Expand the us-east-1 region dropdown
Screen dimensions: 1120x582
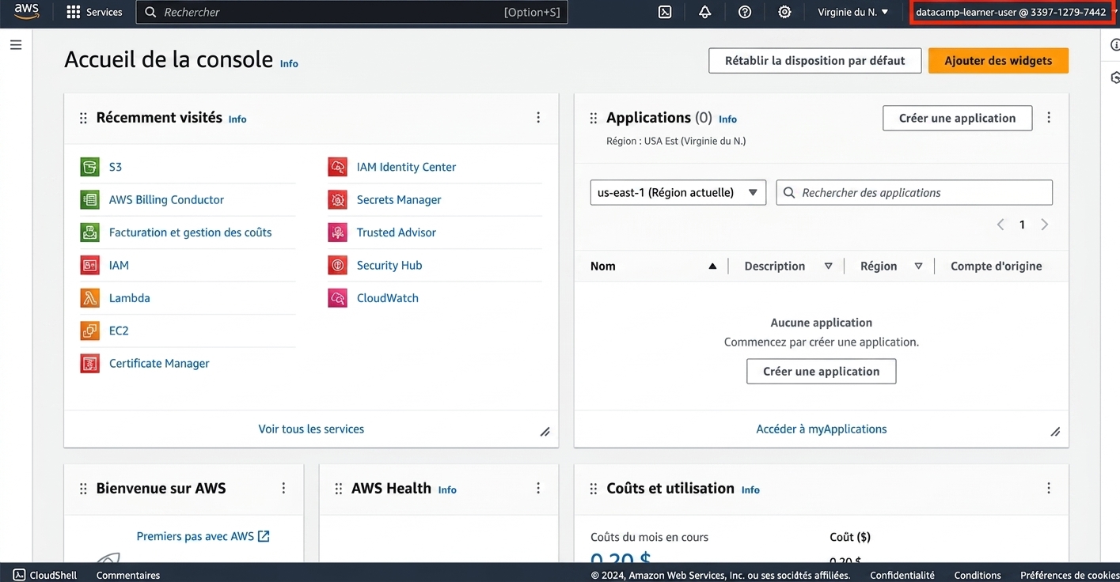[678, 193]
